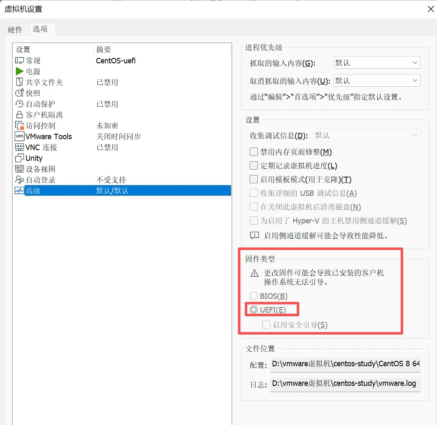
Task: Click the 未加密 summary text
Action: (107, 125)
